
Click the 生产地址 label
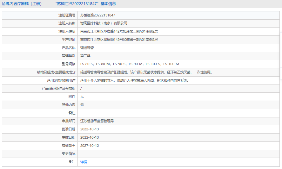(x=69, y=40)
